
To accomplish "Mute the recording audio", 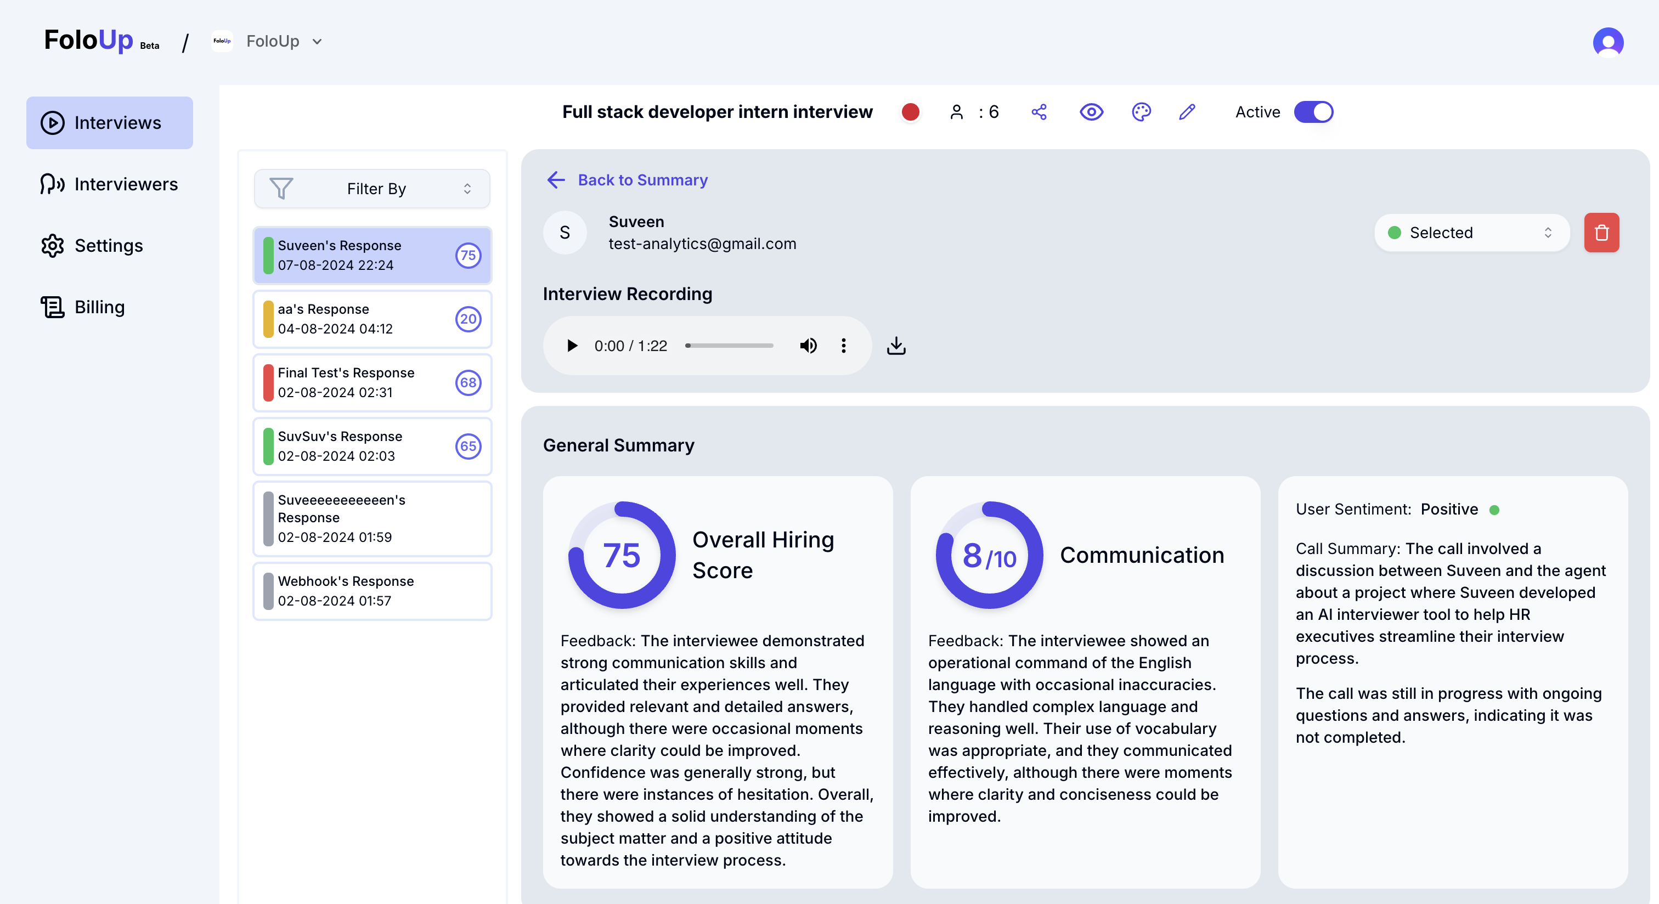I will pyautogui.click(x=808, y=346).
